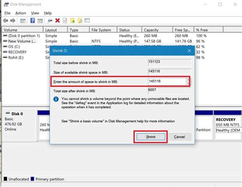The height and width of the screenshot is (187, 242).
Task: Click the Disk 0 label in disk map
Action: [17, 114]
